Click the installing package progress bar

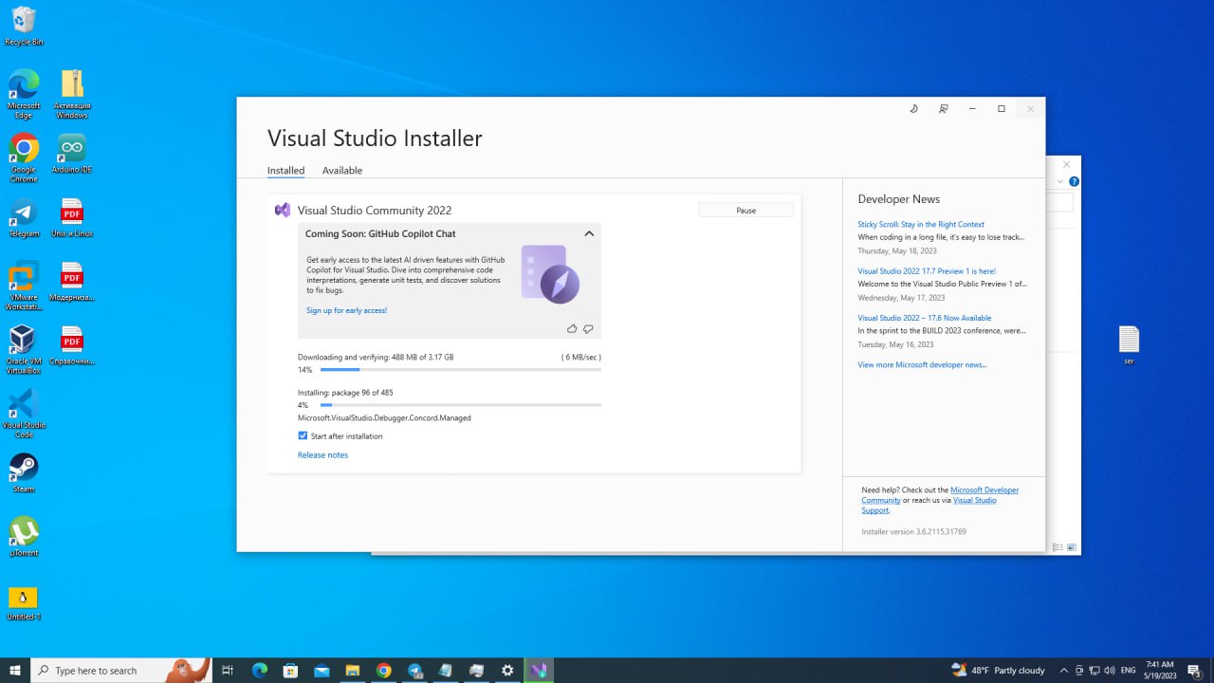point(461,405)
